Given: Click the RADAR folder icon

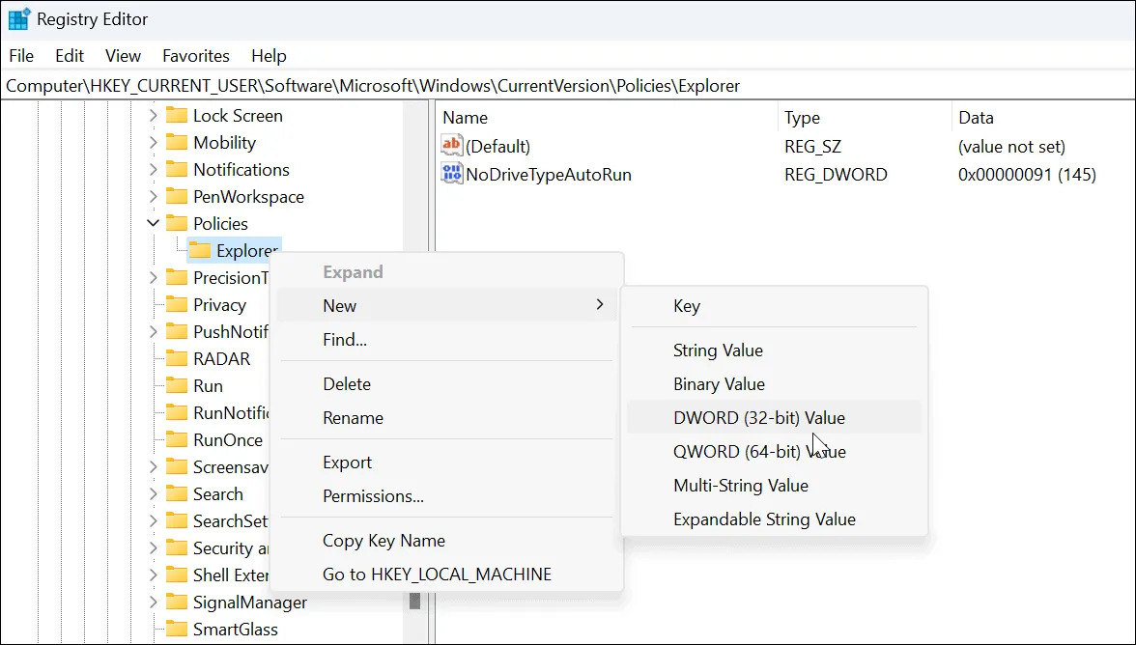Looking at the screenshot, I should (x=177, y=359).
